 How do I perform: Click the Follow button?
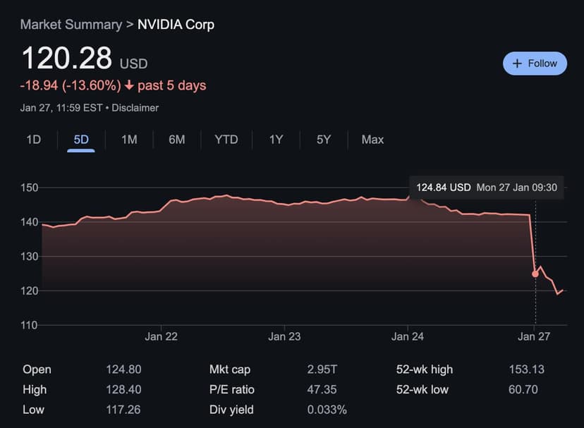(535, 63)
